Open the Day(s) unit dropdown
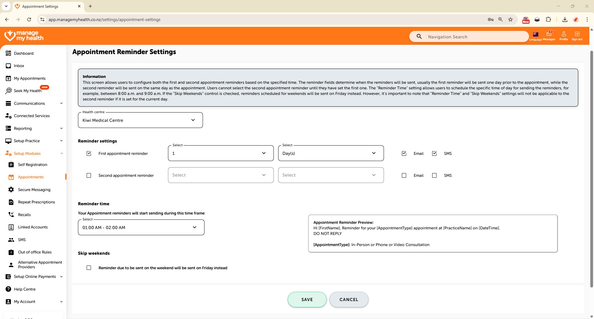This screenshot has height=319, width=594. tap(331, 153)
